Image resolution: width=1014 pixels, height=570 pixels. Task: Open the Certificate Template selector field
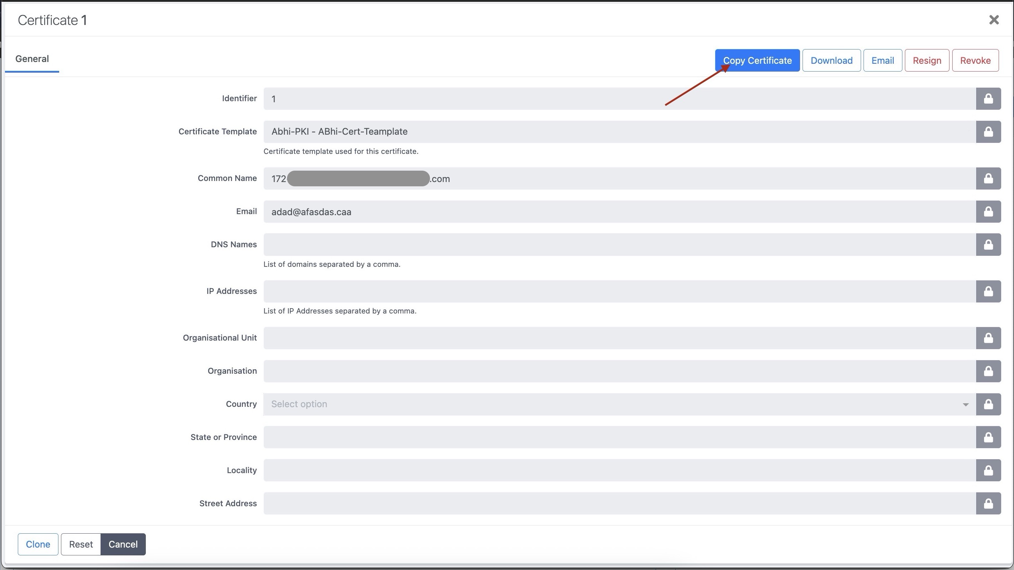(618, 132)
